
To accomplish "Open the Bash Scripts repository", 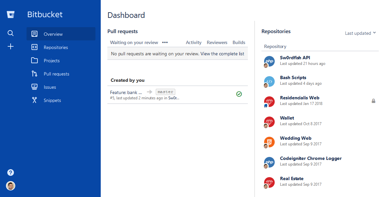I will point(293,77).
